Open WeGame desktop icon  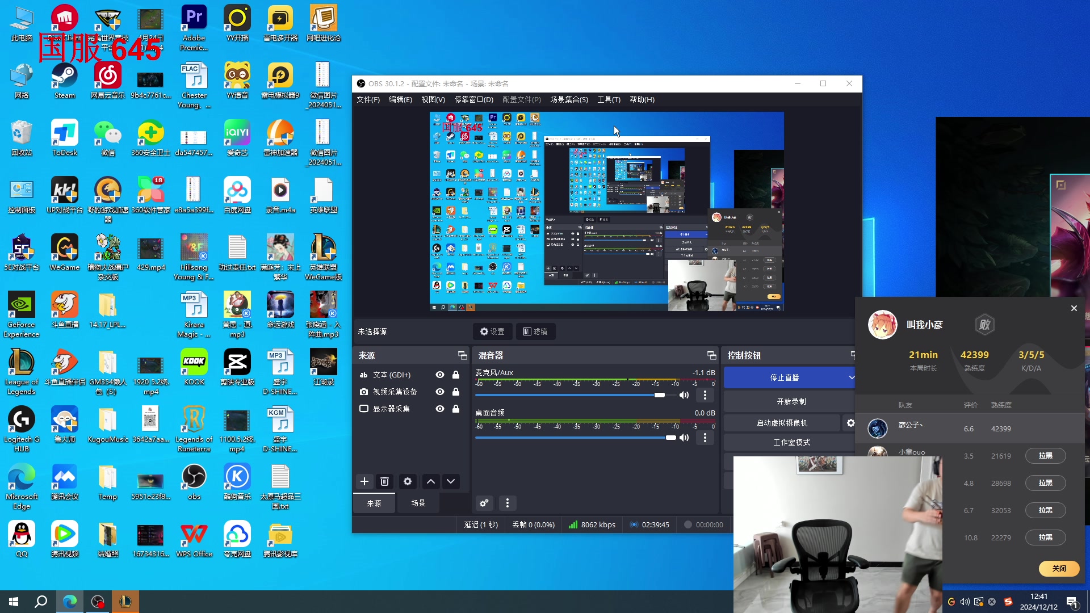coord(65,253)
